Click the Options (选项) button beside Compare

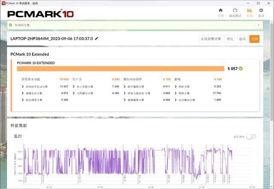242,39
